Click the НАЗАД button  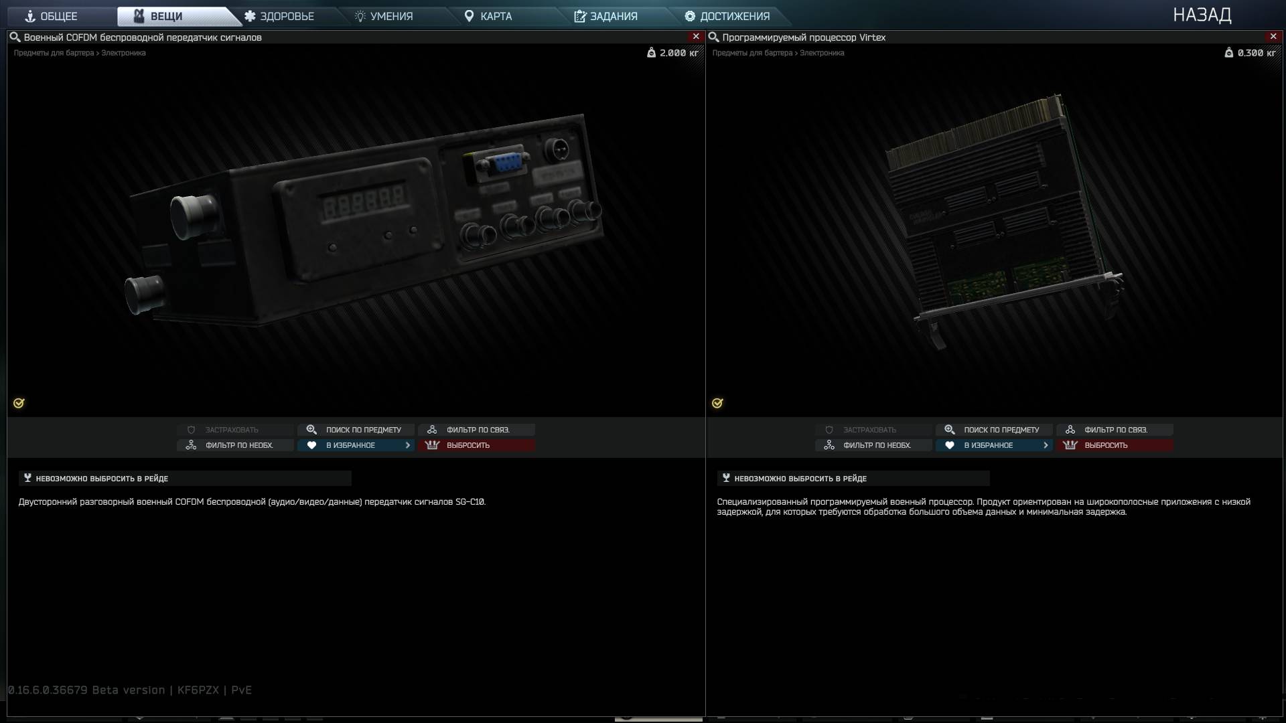click(1202, 15)
